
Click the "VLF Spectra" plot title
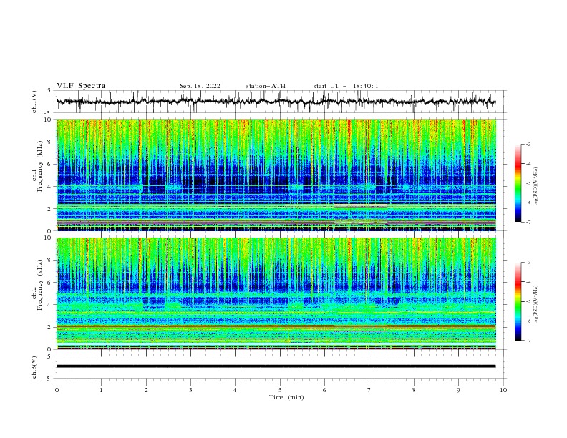[x=81, y=86]
